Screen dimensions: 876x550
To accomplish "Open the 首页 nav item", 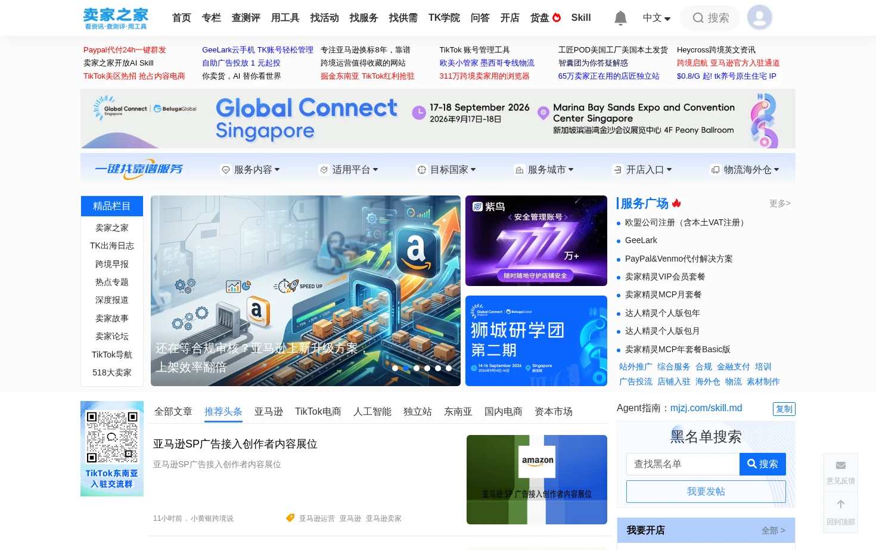I will point(182,18).
